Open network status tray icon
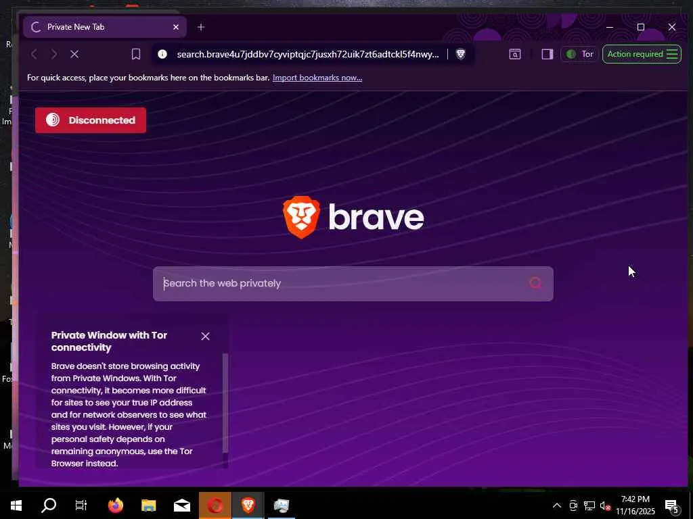Screen dimensions: 693x519 pos(589,505)
